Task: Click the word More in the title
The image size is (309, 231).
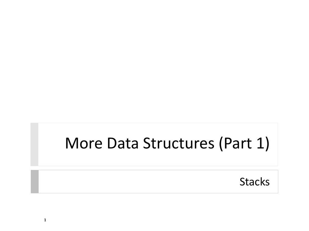Action: click(x=84, y=143)
